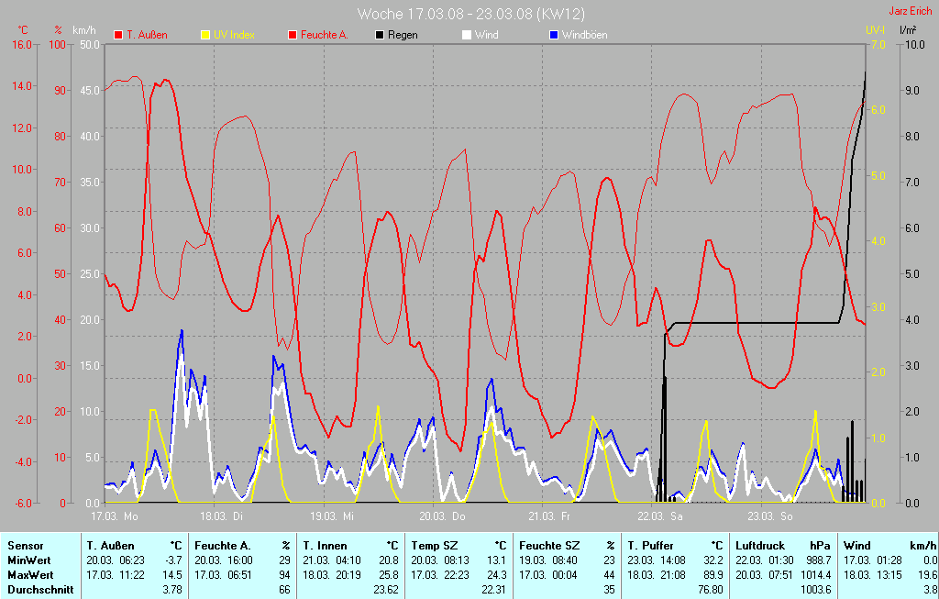
Task: Select the Regen legend label
Action: [x=403, y=36]
